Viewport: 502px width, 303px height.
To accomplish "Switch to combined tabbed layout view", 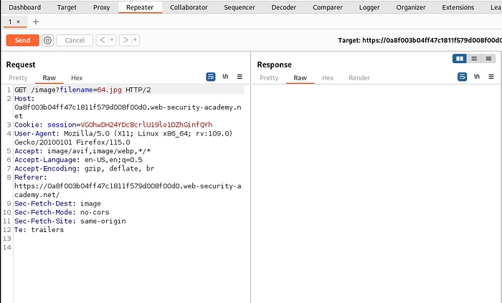I will coord(488,58).
